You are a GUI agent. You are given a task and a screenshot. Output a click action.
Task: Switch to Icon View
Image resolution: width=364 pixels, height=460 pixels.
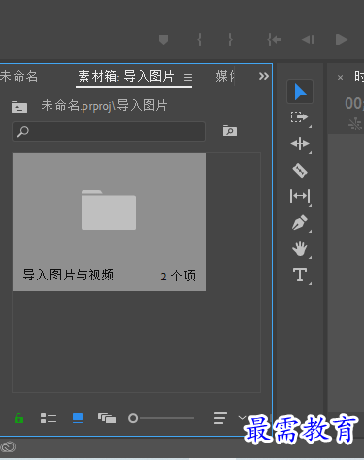click(78, 418)
